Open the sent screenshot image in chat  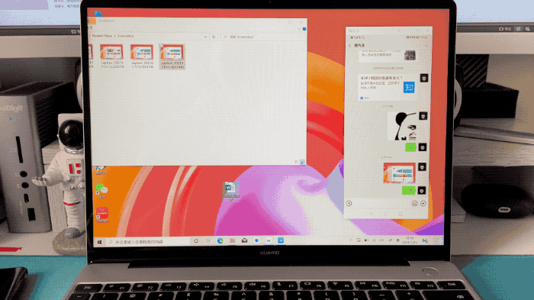[399, 173]
